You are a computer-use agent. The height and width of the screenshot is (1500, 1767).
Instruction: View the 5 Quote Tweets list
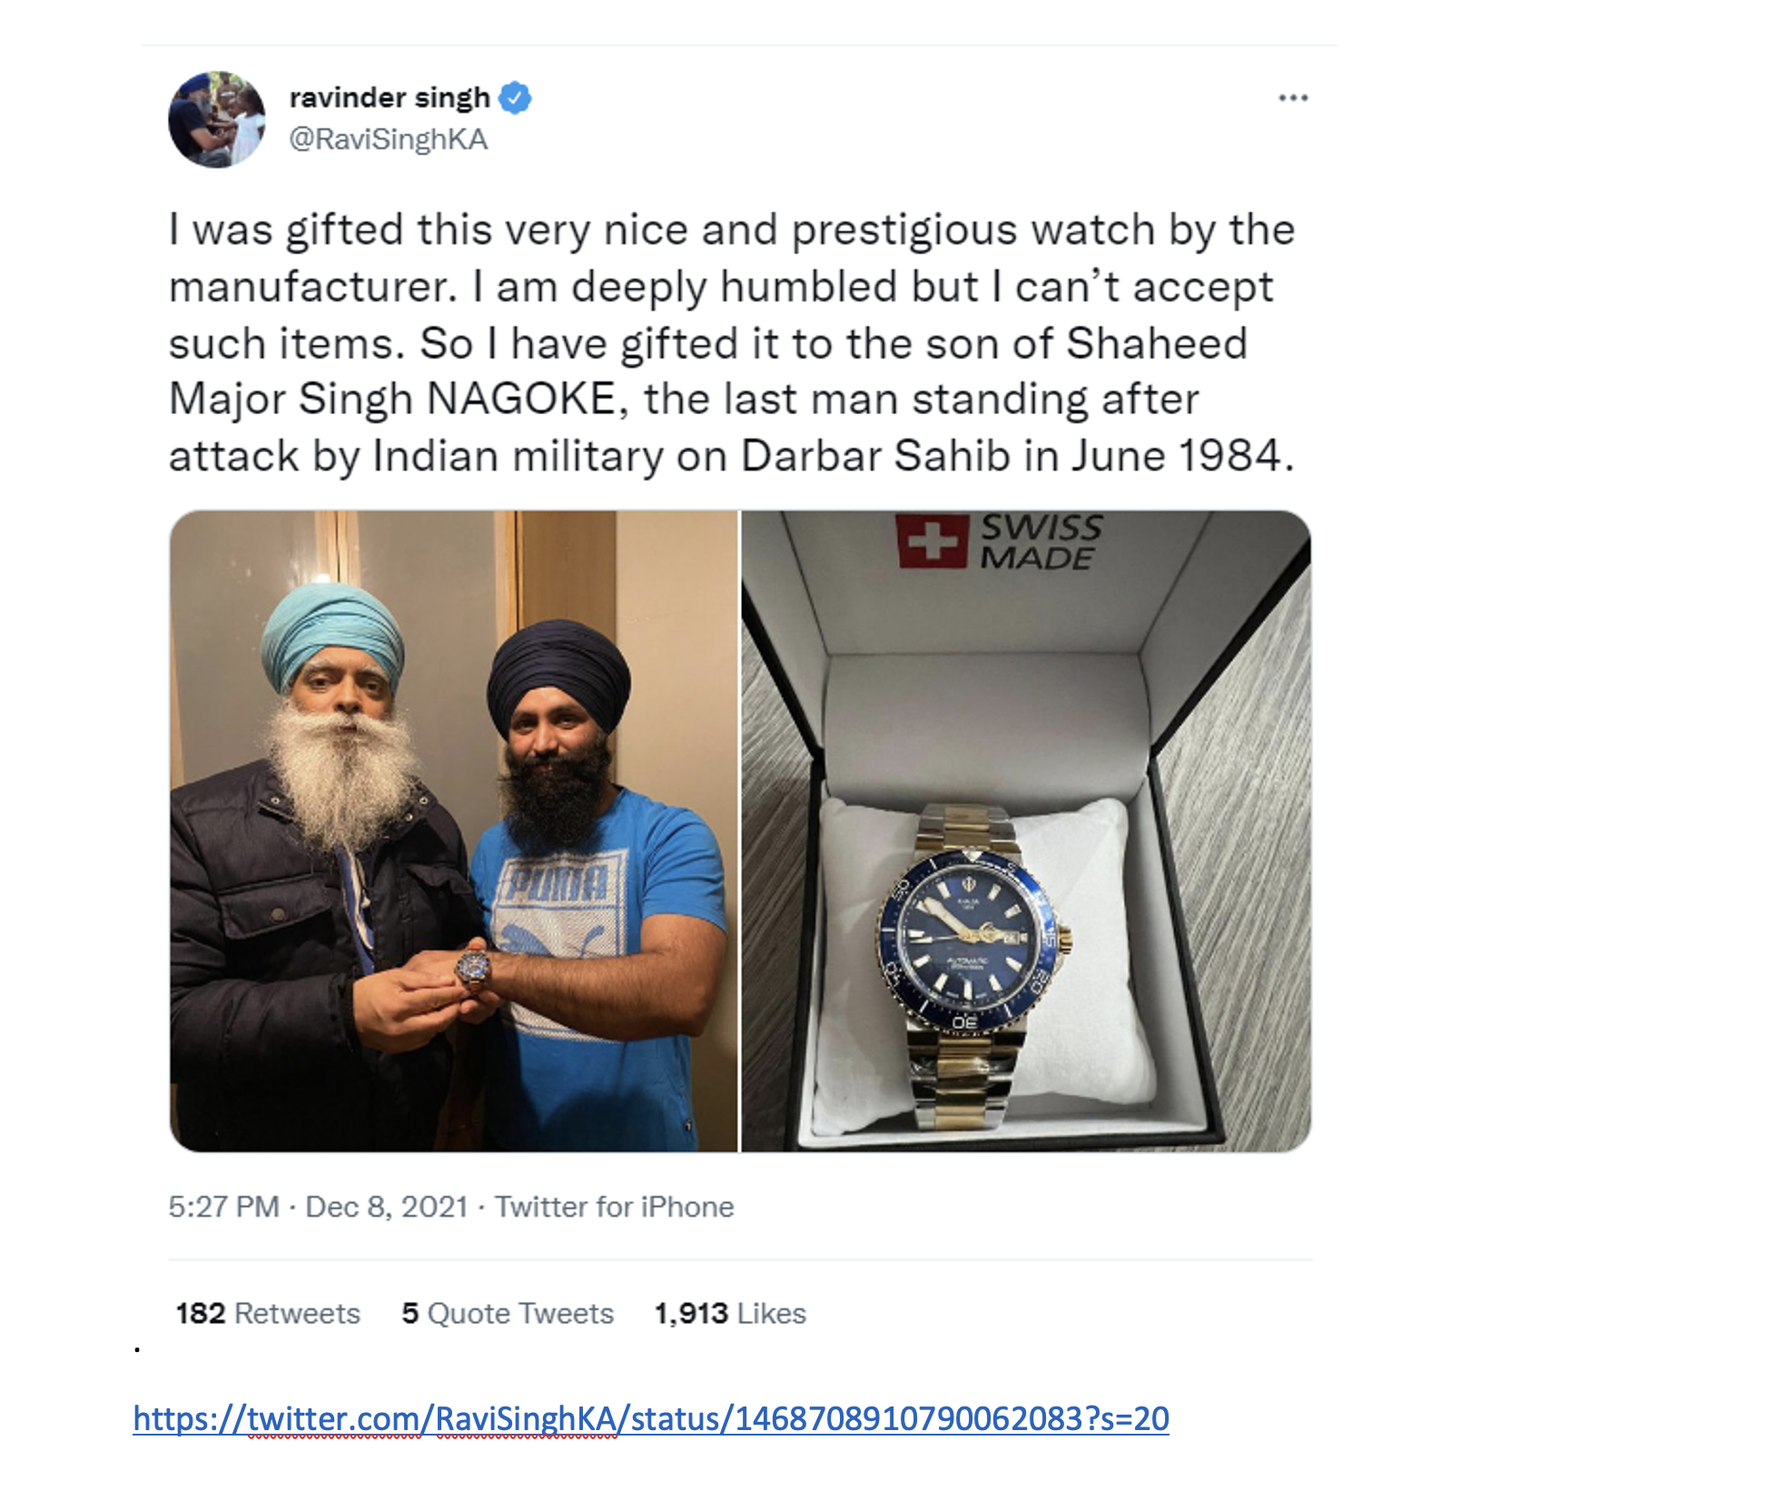508,1313
